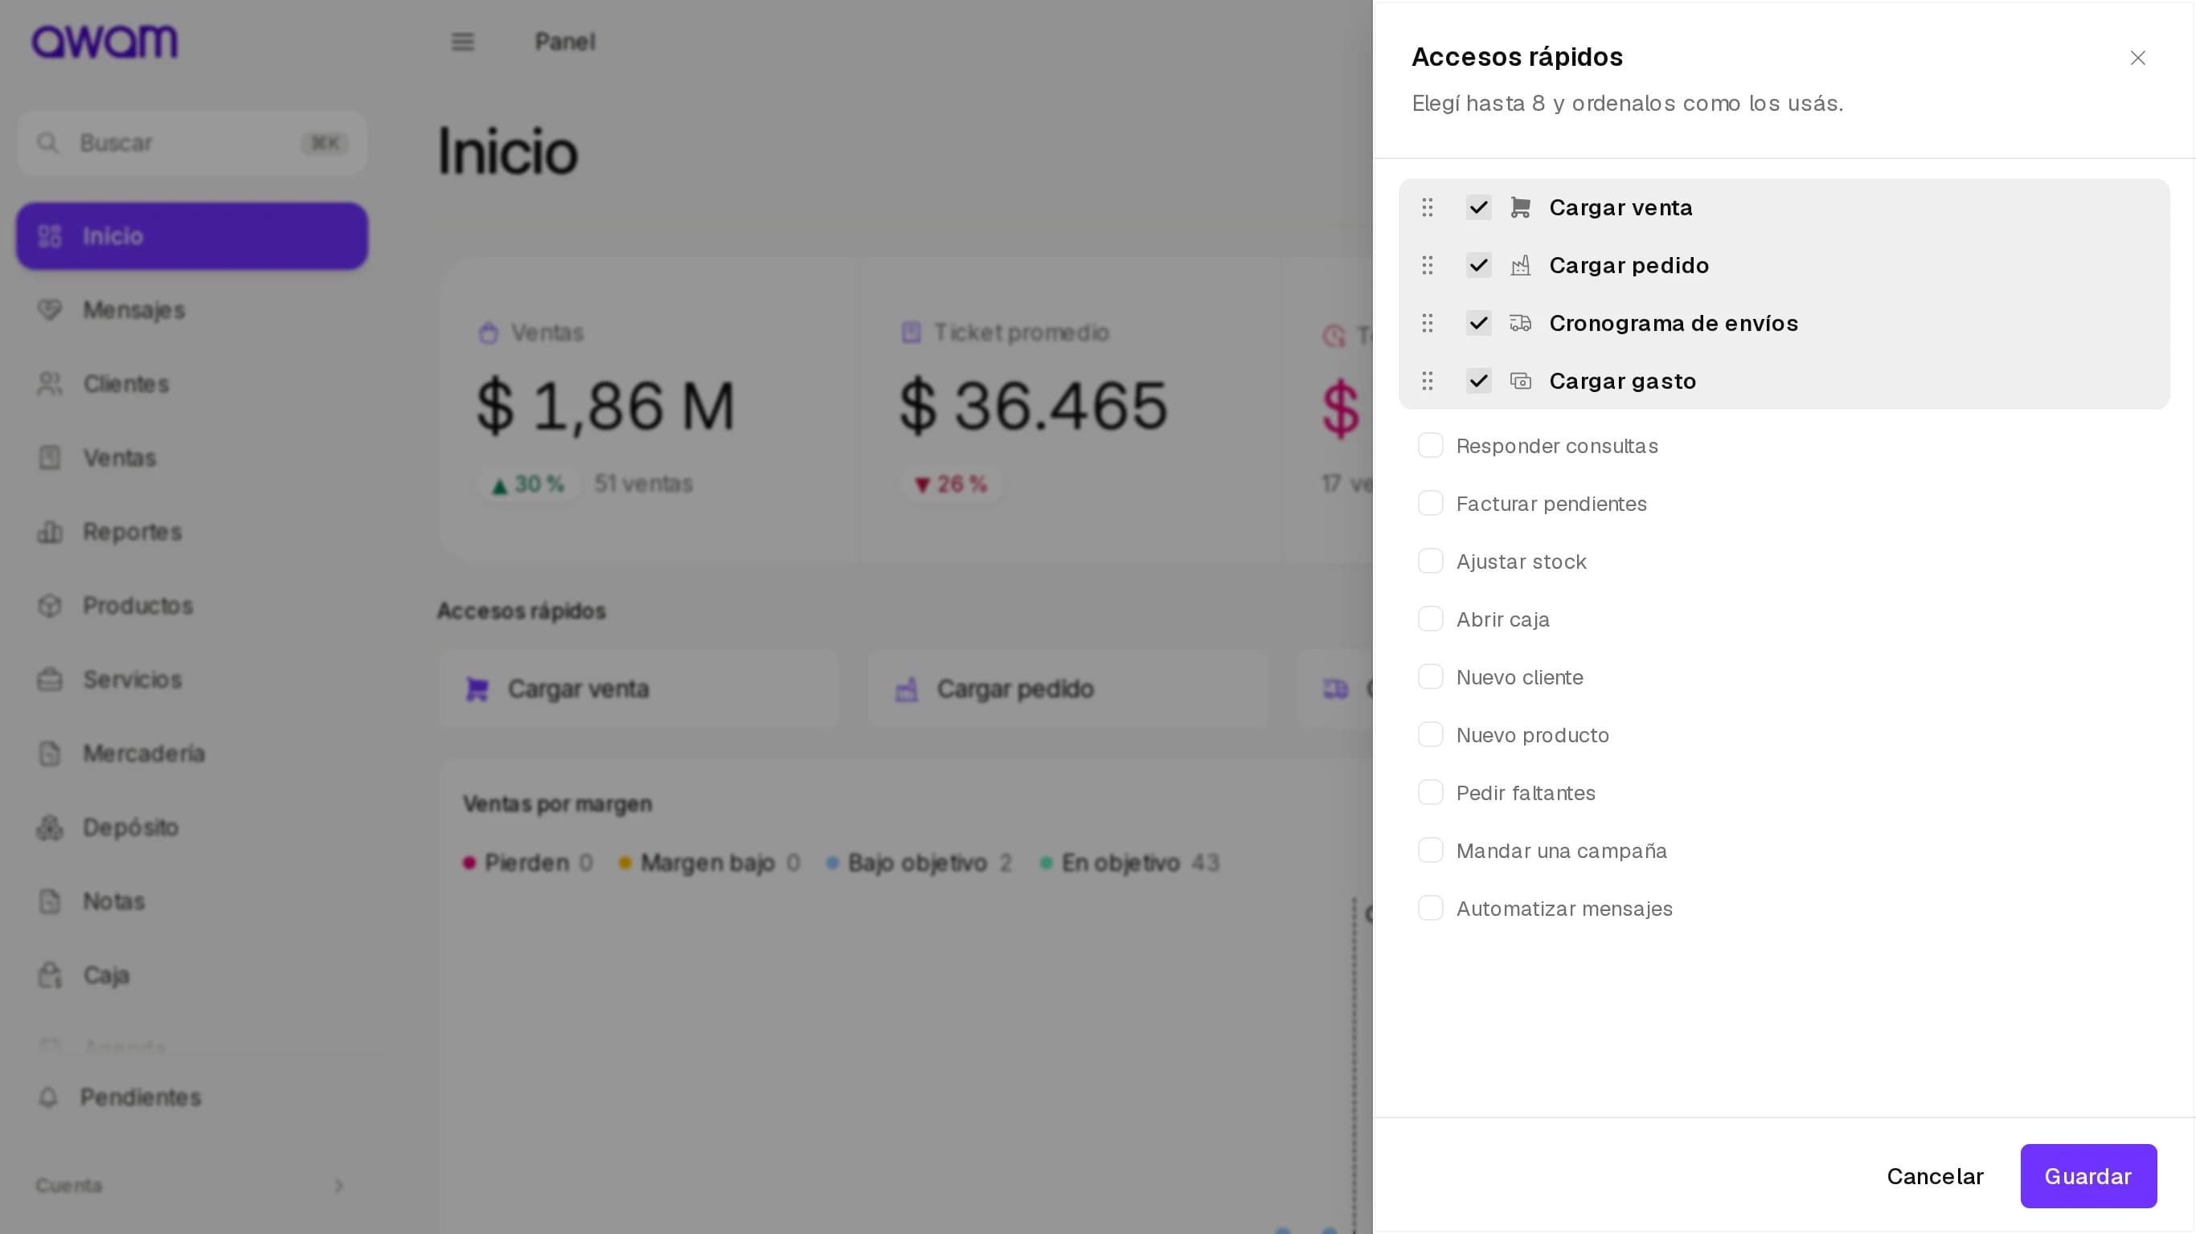Click the Productos box icon in sidebar

coord(50,605)
